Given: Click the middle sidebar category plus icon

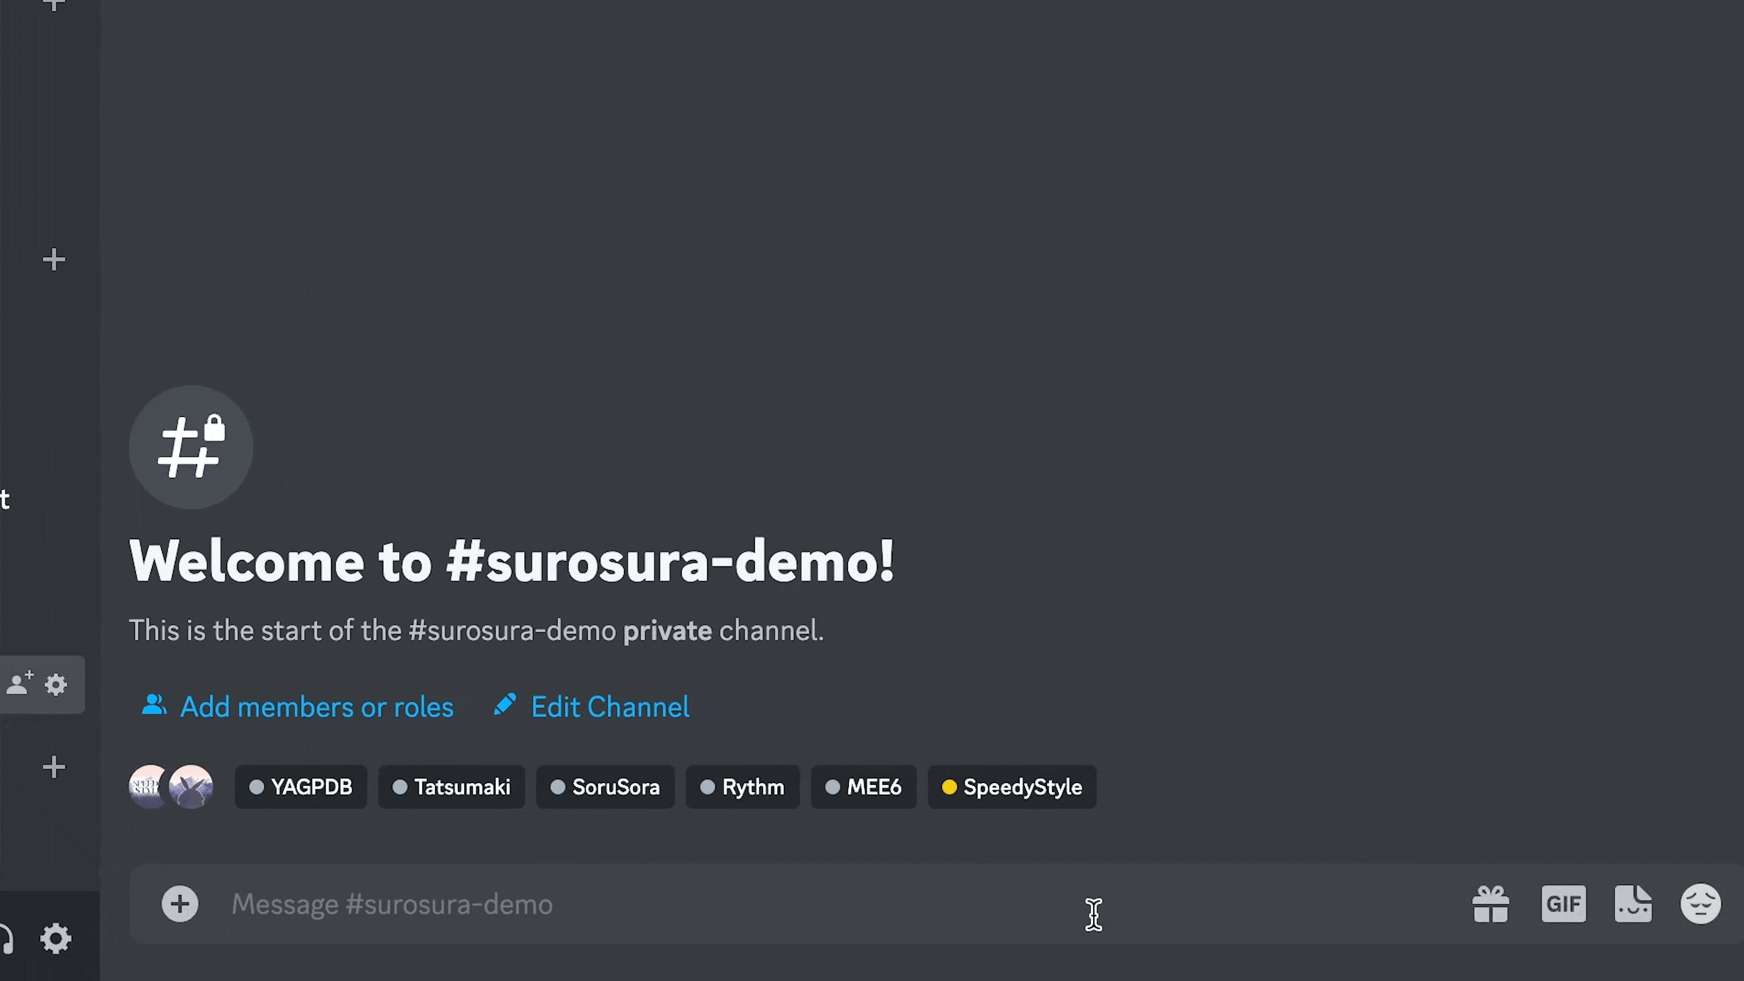Looking at the screenshot, I should 54,260.
